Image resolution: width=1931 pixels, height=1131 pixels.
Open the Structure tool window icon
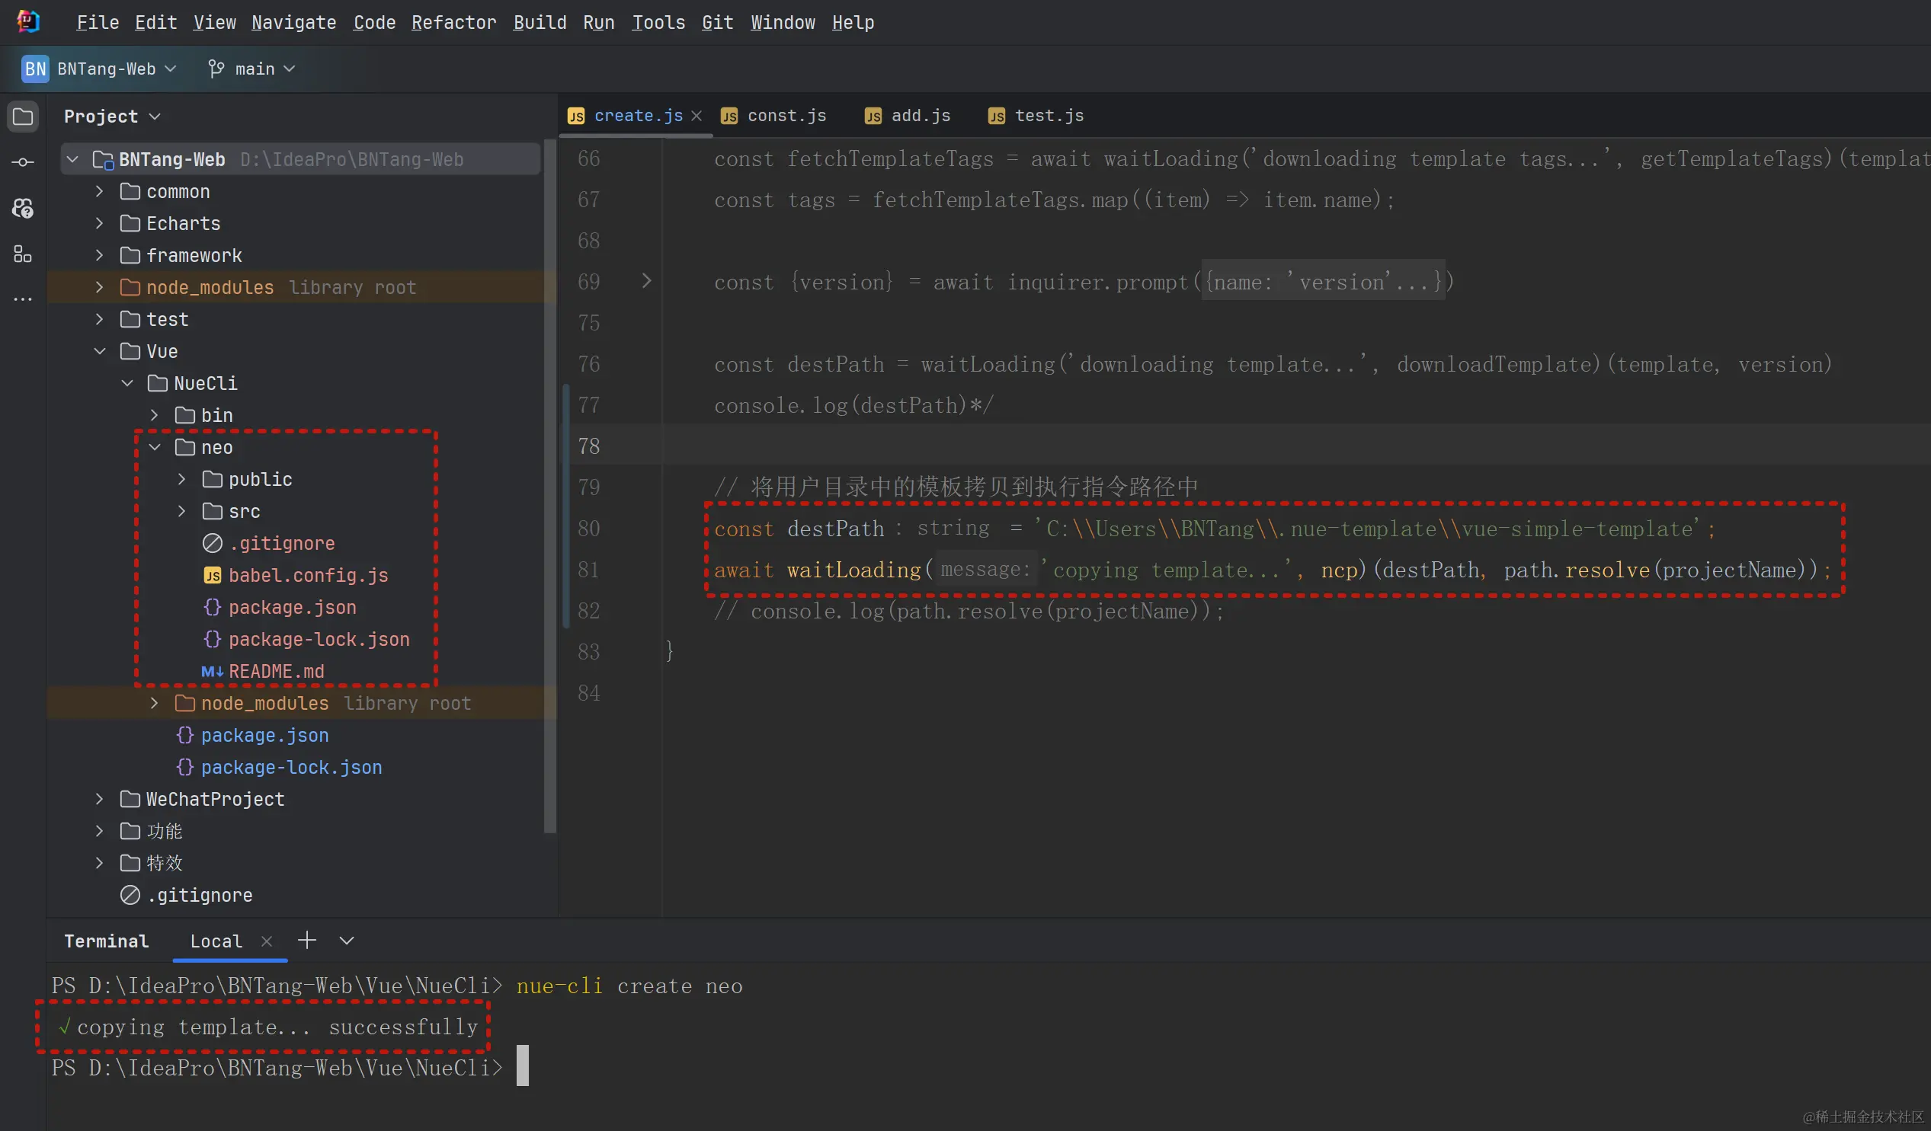tap(23, 254)
